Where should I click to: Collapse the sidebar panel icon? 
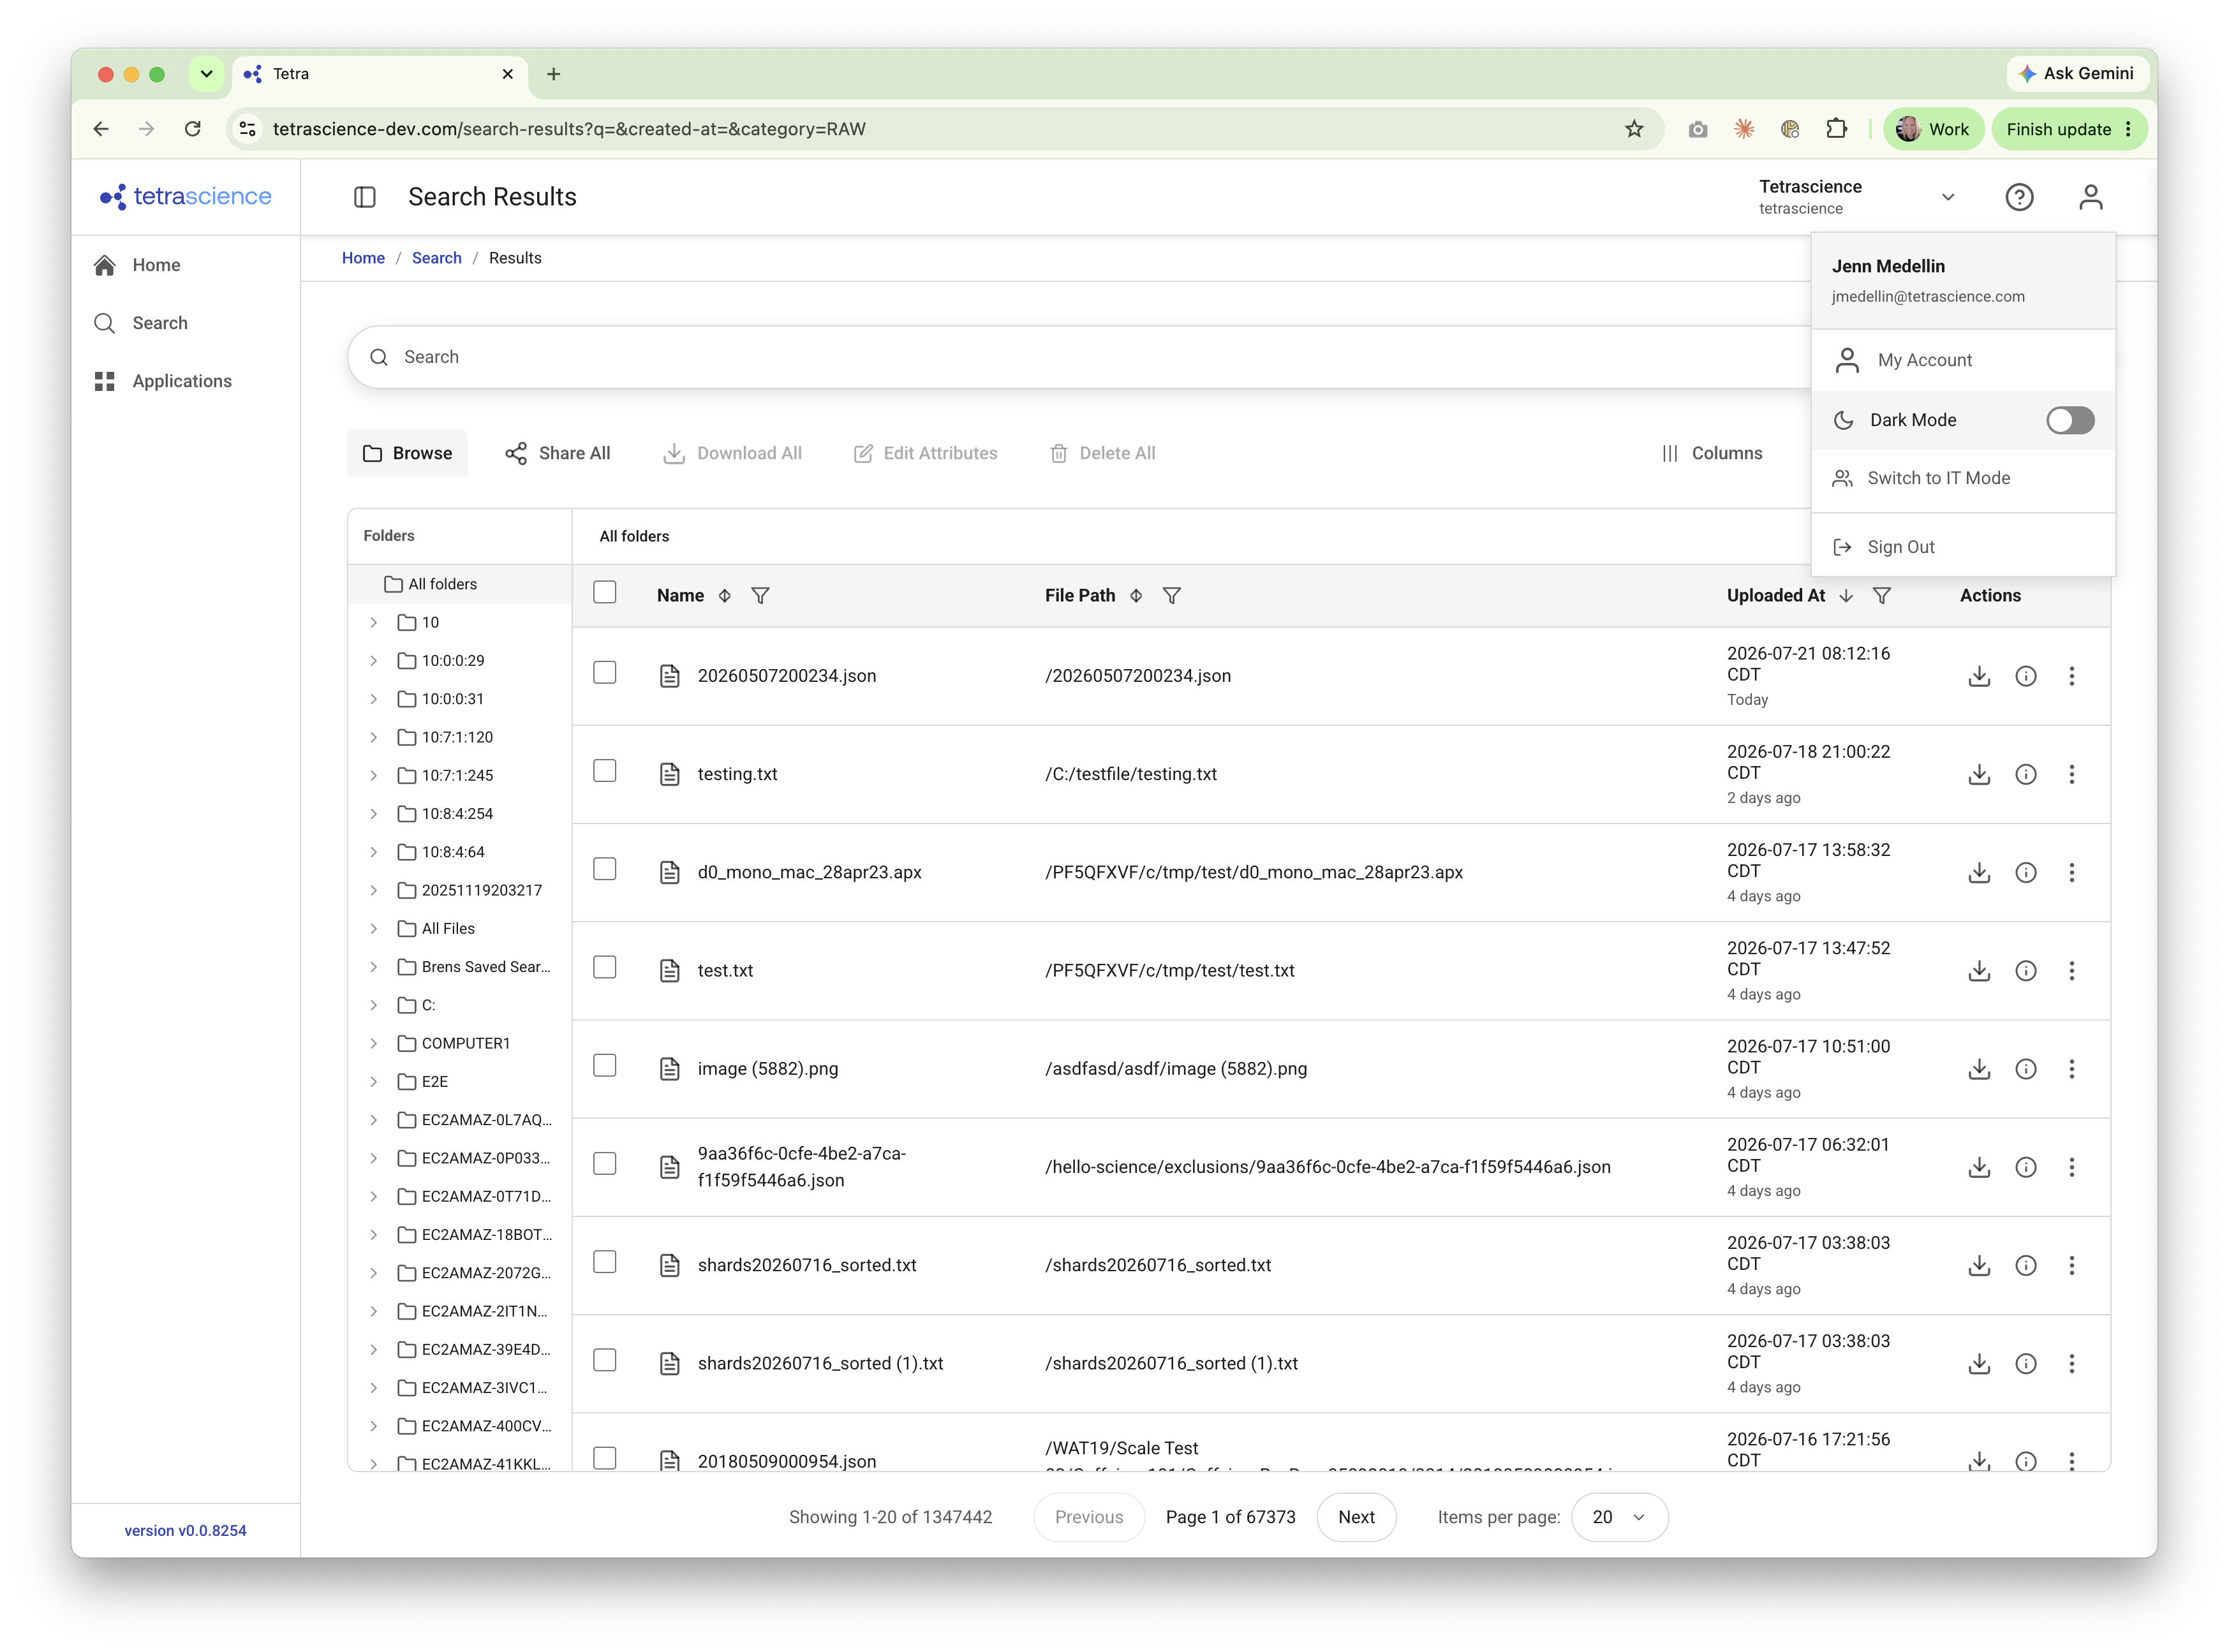pyautogui.click(x=365, y=197)
